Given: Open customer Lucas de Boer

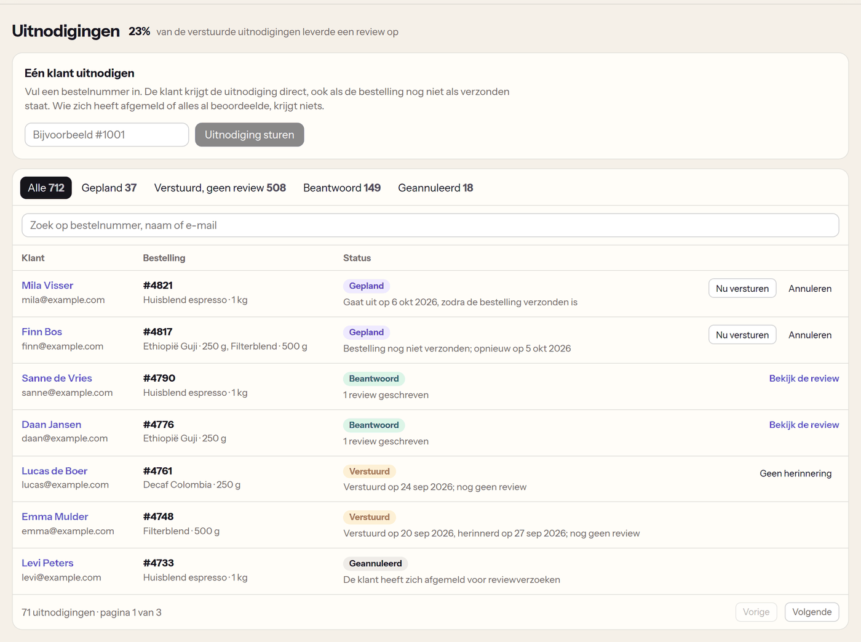Looking at the screenshot, I should [x=54, y=471].
